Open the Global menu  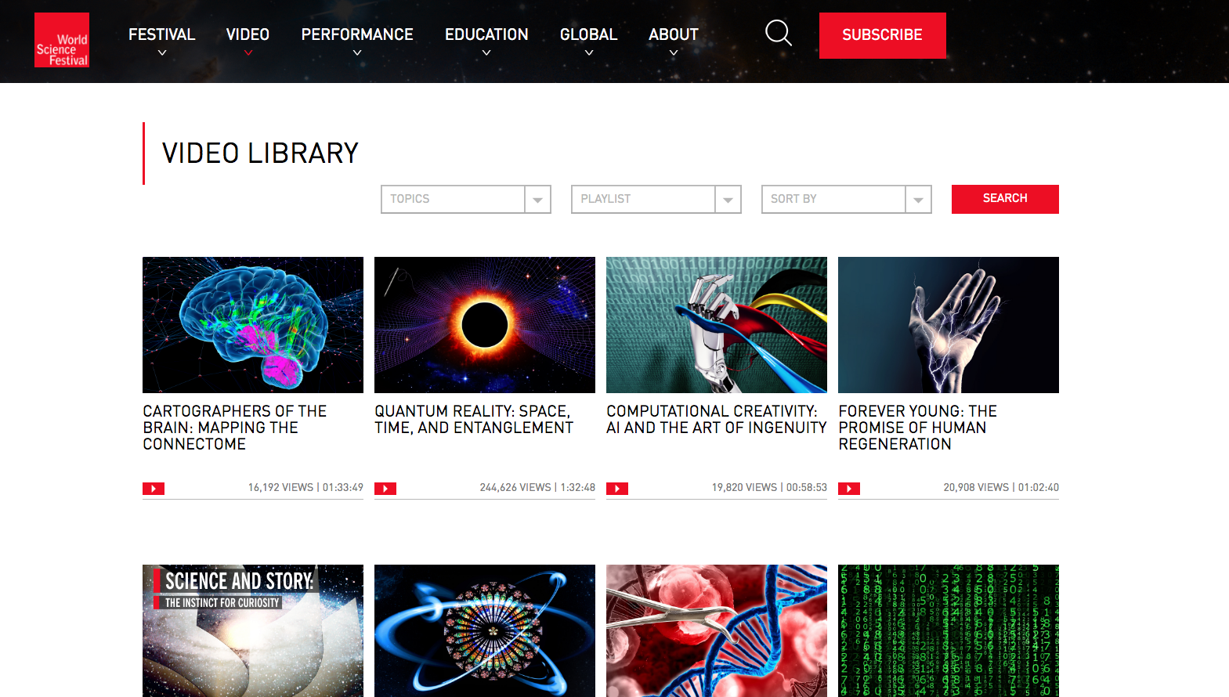coord(589,34)
